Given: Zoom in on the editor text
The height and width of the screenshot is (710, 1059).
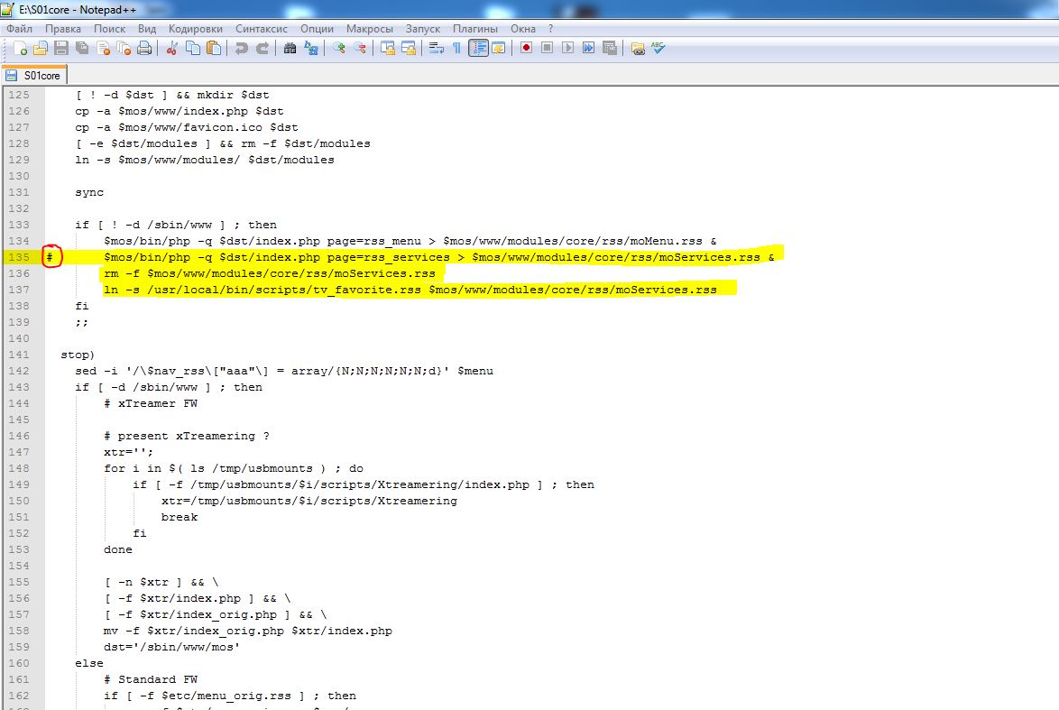Looking at the screenshot, I should coord(339,49).
